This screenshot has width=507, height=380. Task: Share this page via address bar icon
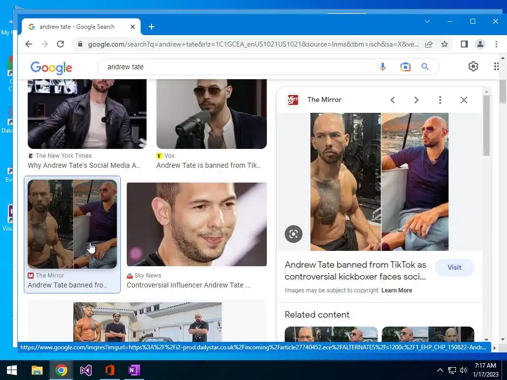coord(429,44)
